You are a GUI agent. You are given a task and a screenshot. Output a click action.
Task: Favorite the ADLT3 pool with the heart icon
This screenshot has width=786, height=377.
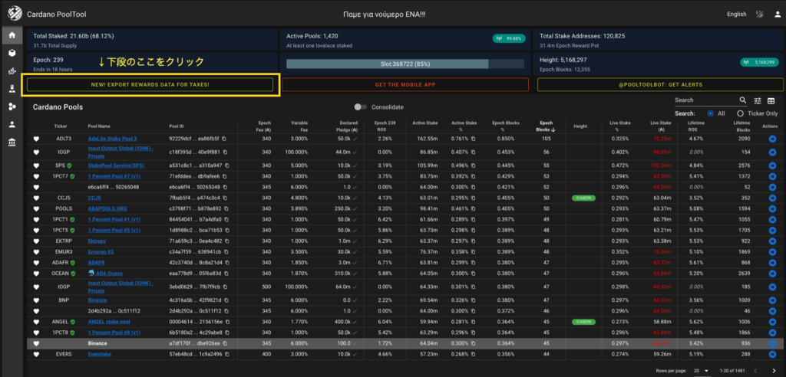(35, 139)
